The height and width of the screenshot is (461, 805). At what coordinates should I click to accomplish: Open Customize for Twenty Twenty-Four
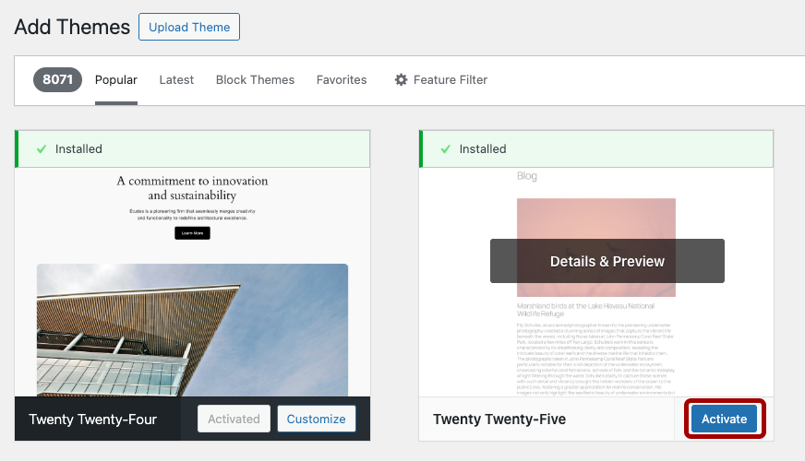click(x=316, y=419)
